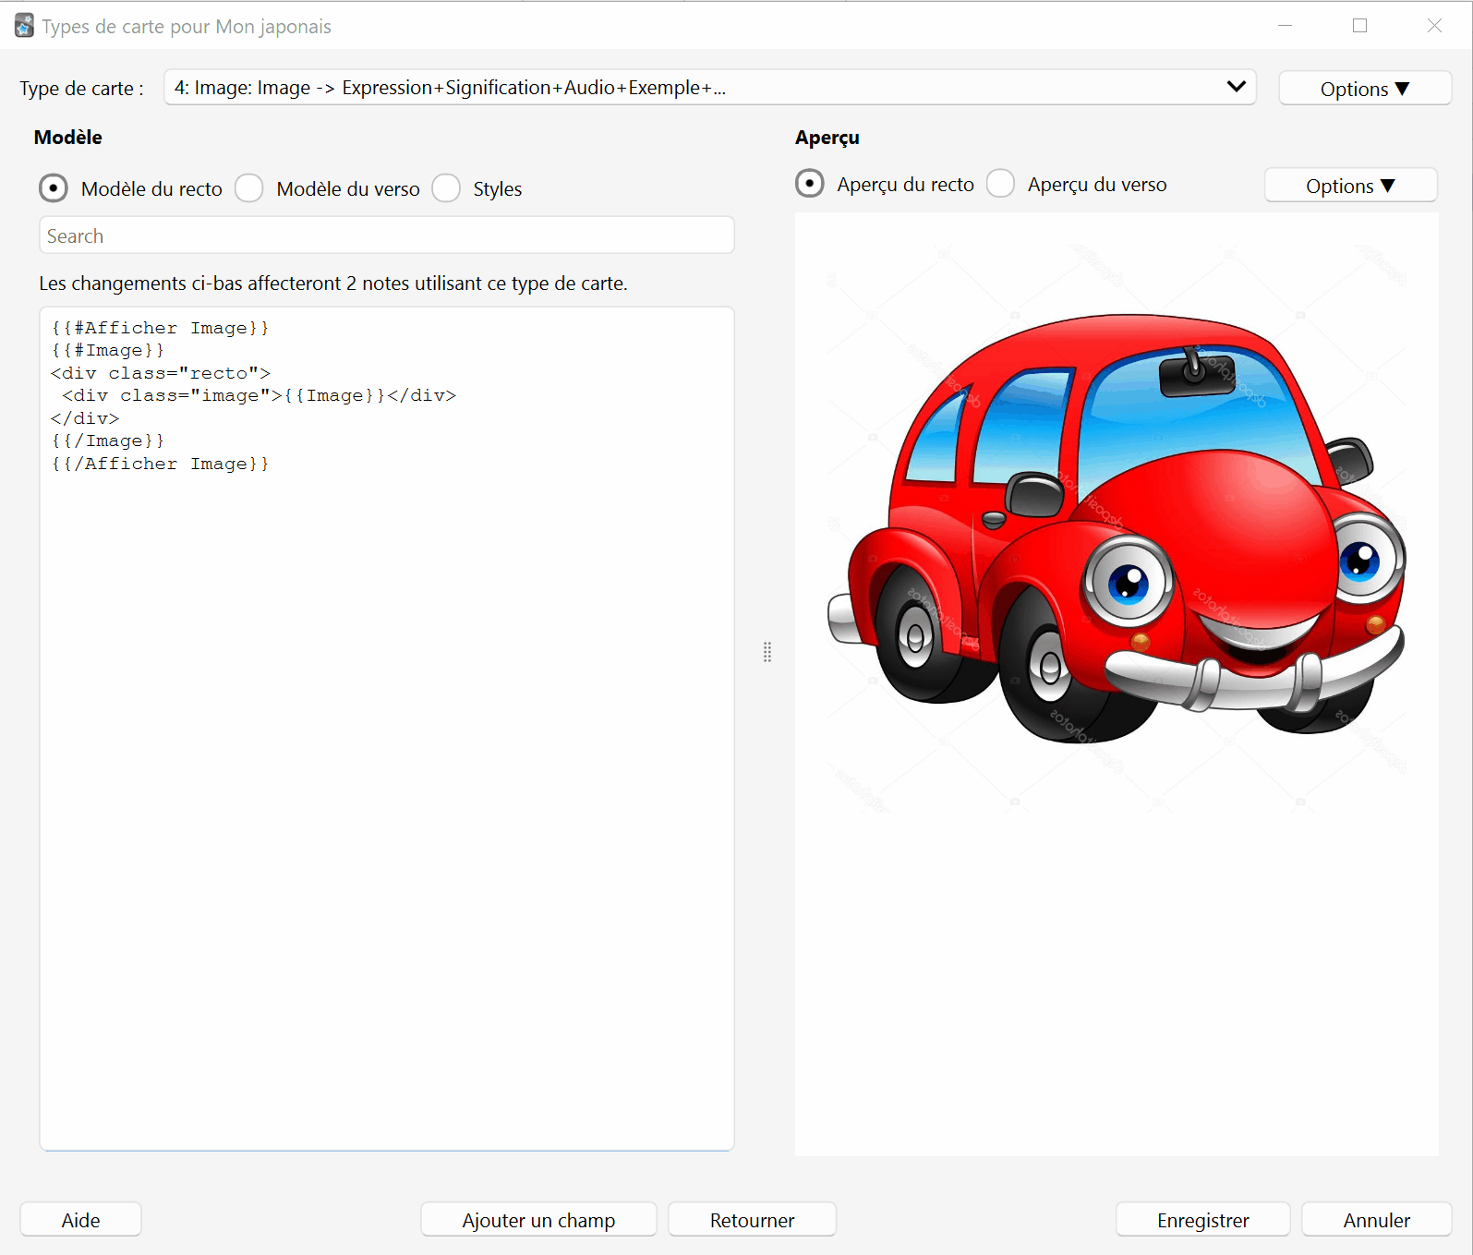The width and height of the screenshot is (1473, 1255).
Task: Click the '<div class="recto">' code line
Action: (x=161, y=373)
